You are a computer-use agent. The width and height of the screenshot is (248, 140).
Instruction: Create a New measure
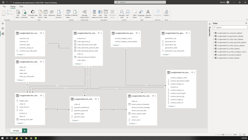pyautogui.click(x=94, y=14)
